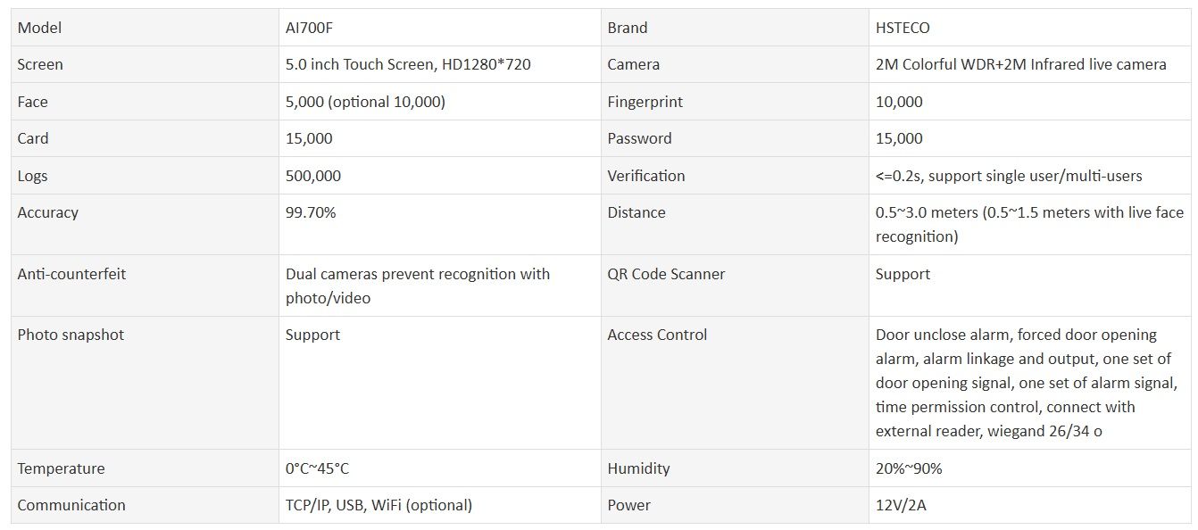Select the Password label cell

639,138
